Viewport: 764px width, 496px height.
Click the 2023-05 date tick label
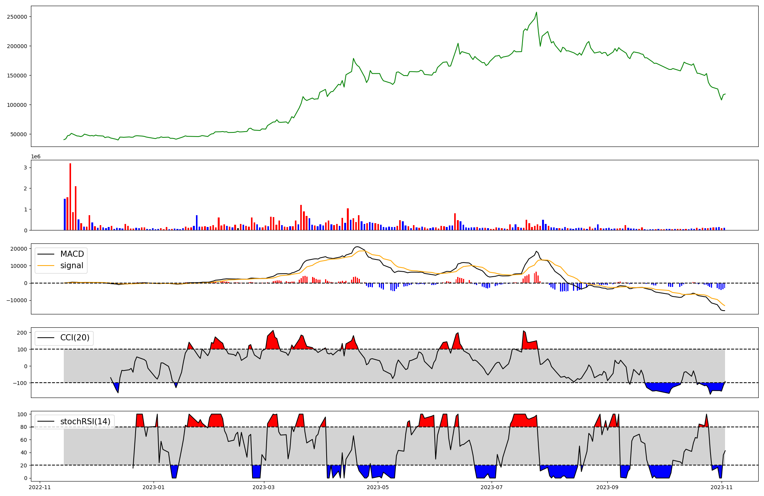[378, 487]
